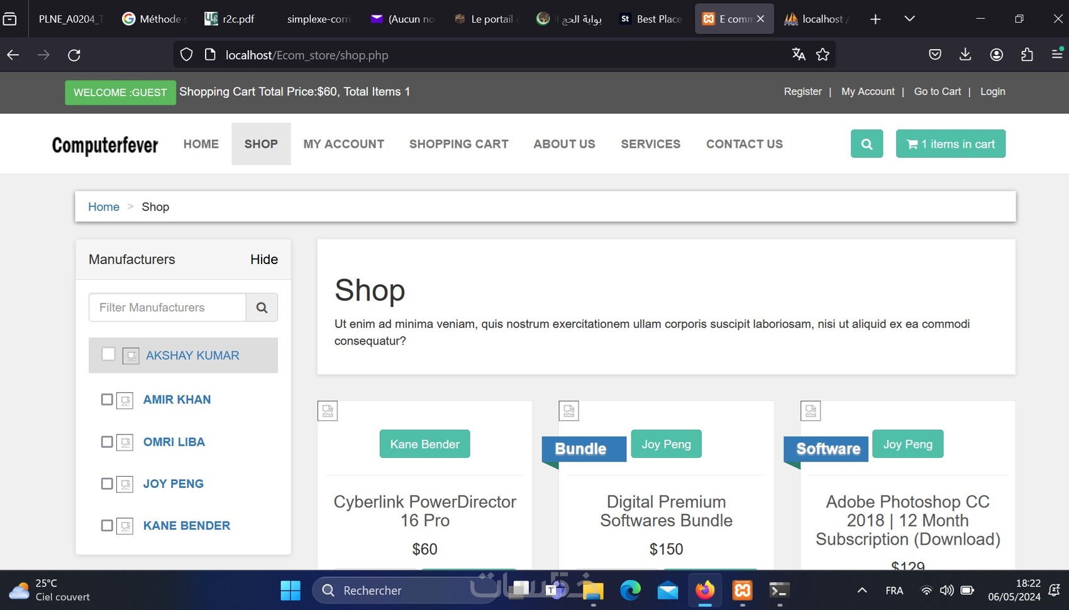Image resolution: width=1069 pixels, height=610 pixels.
Task: Switch to the PLNE_A0204 tab
Action: pos(69,19)
